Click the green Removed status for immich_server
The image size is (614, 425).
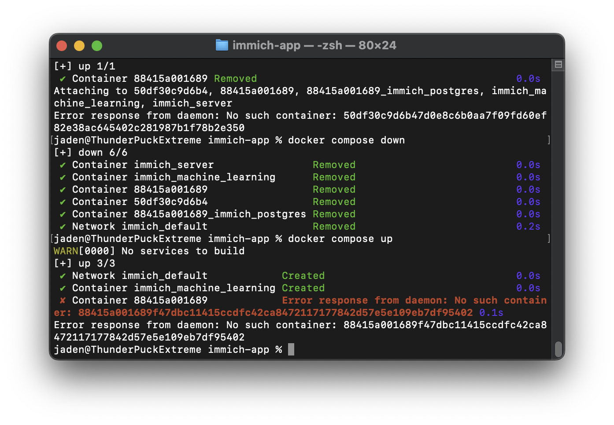(334, 165)
